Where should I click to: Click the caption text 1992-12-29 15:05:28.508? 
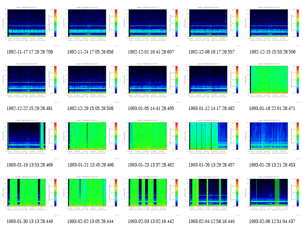[90, 108]
